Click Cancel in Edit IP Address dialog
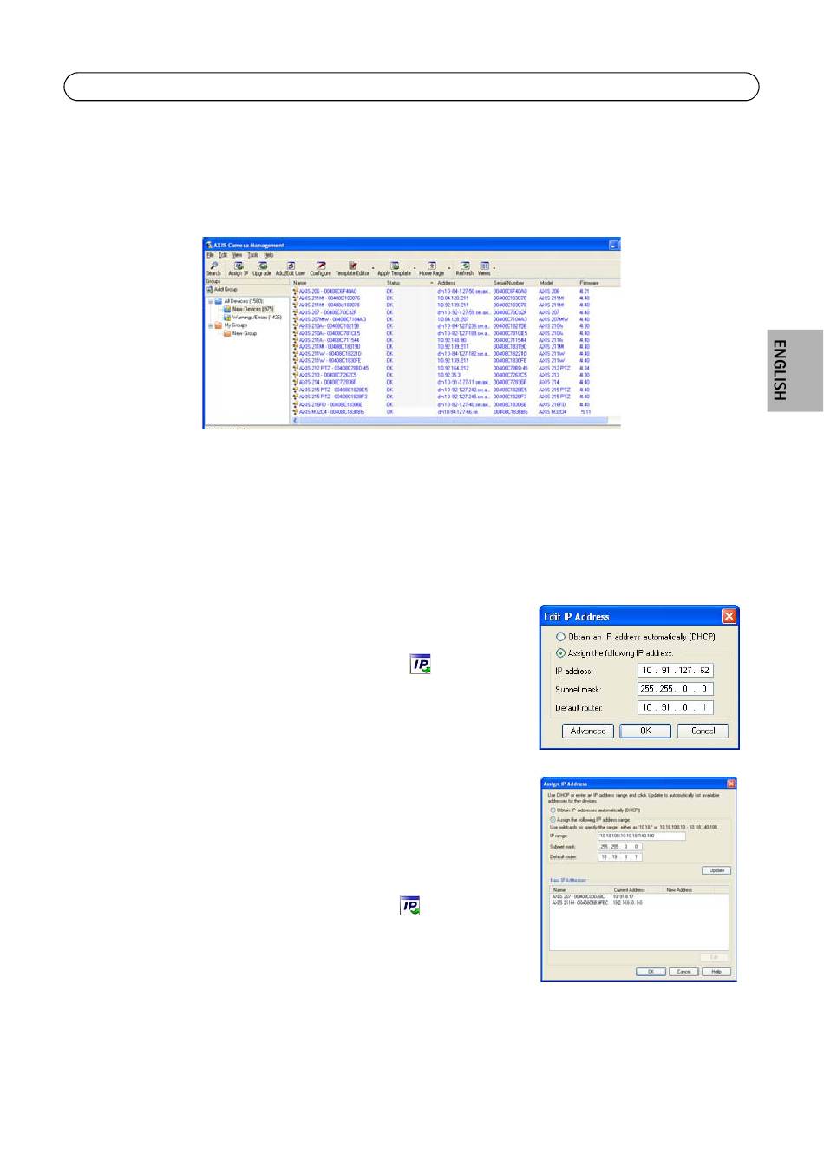The image size is (824, 1154). [x=703, y=731]
